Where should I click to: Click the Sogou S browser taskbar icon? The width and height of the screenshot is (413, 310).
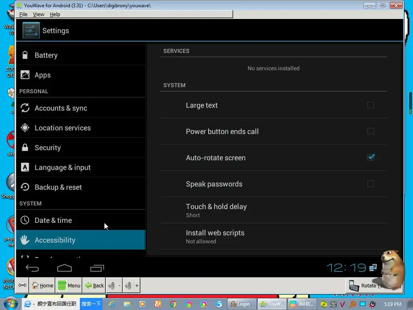[219, 304]
